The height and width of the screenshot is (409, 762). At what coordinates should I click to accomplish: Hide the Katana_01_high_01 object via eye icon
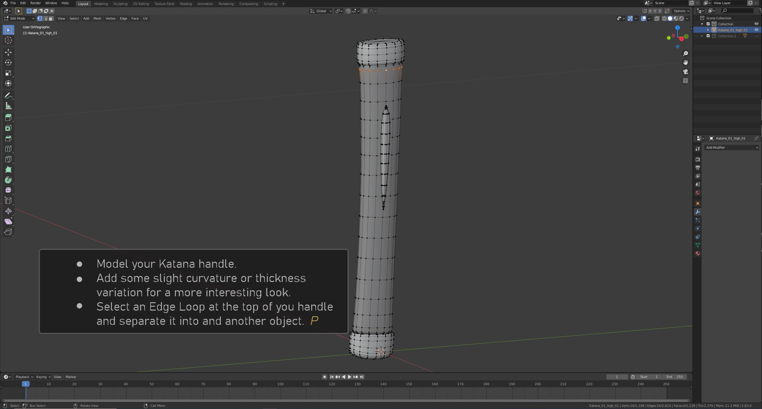(x=756, y=30)
